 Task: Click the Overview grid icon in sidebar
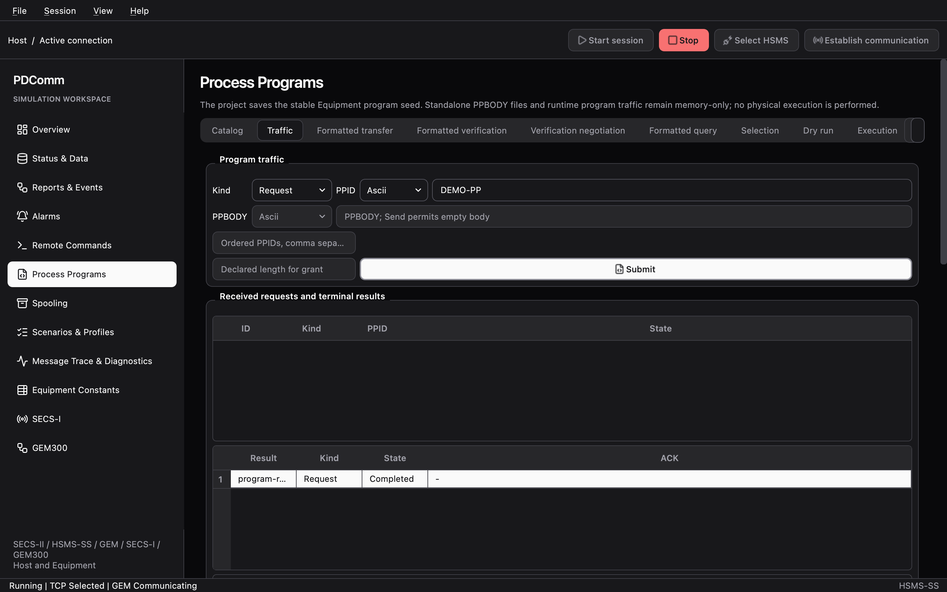(22, 130)
